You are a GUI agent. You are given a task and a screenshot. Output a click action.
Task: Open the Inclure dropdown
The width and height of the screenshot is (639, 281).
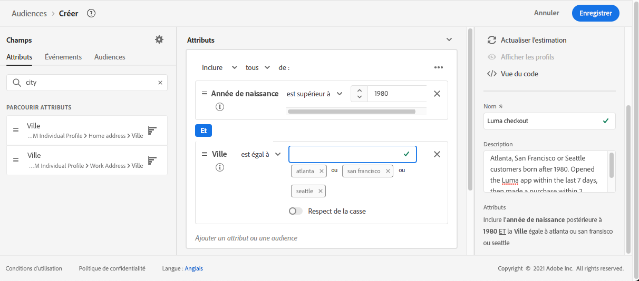tap(219, 67)
